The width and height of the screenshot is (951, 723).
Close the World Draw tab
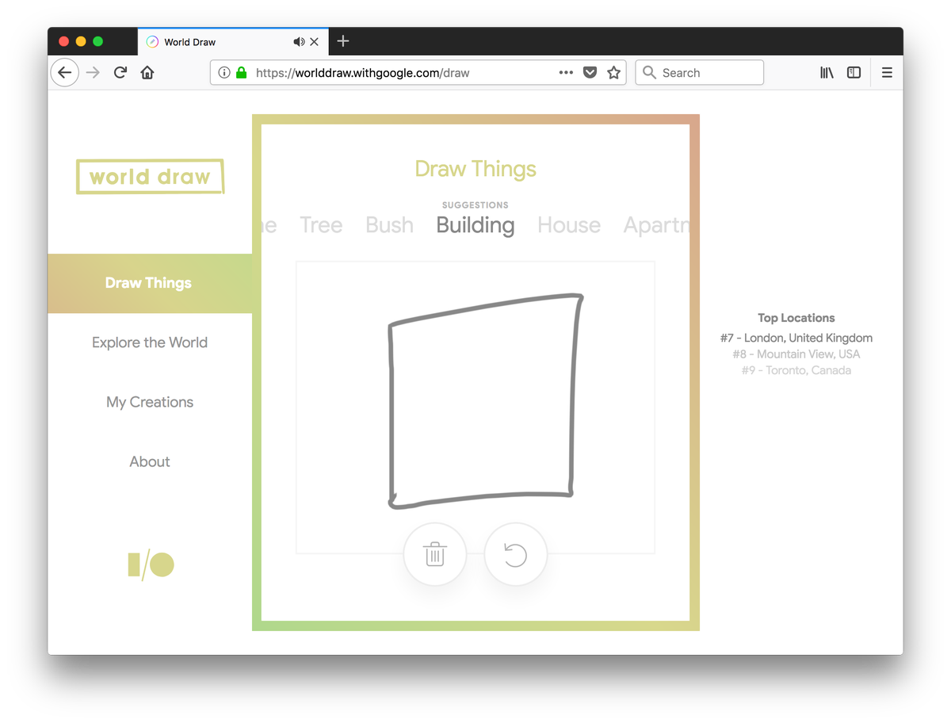pyautogui.click(x=315, y=42)
